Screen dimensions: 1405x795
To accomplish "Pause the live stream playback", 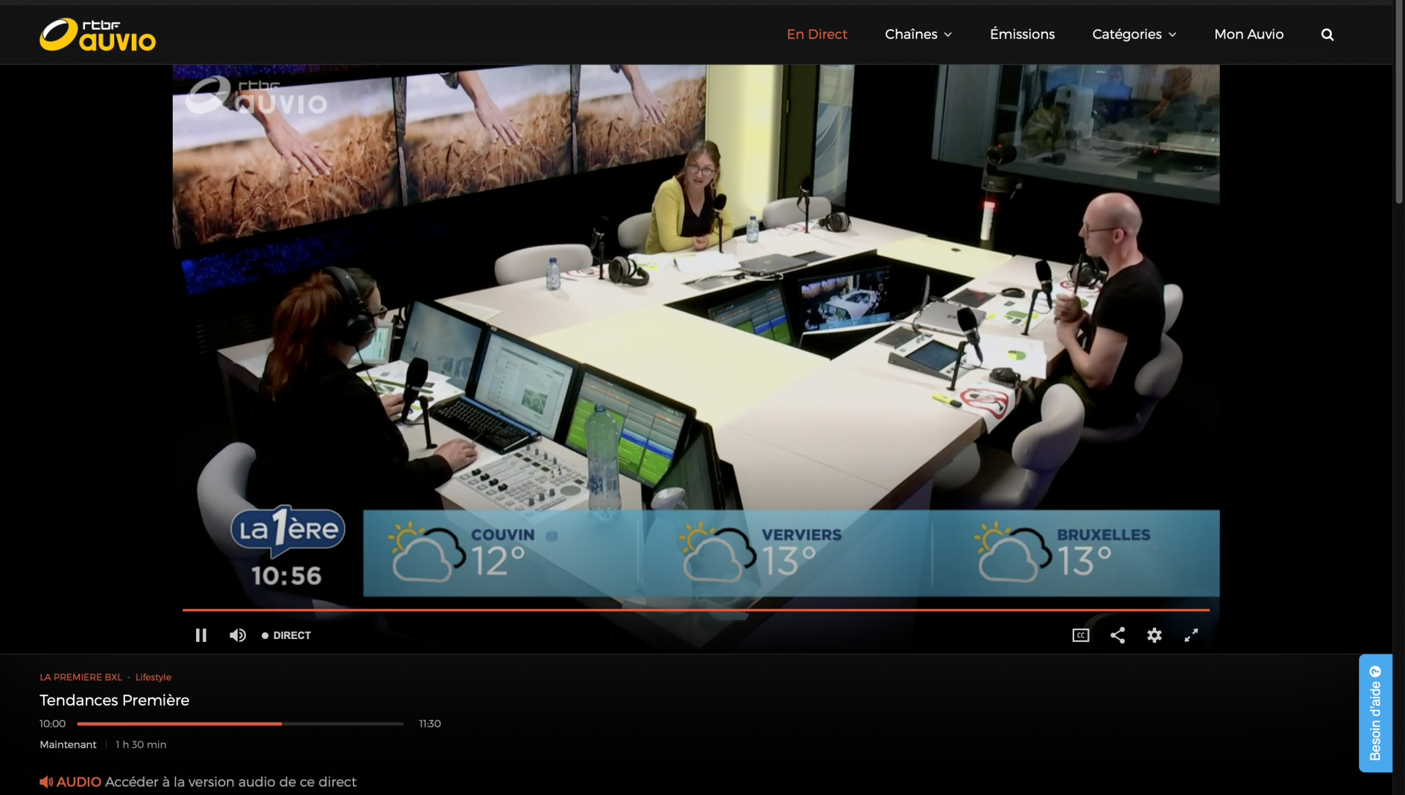I will point(201,635).
